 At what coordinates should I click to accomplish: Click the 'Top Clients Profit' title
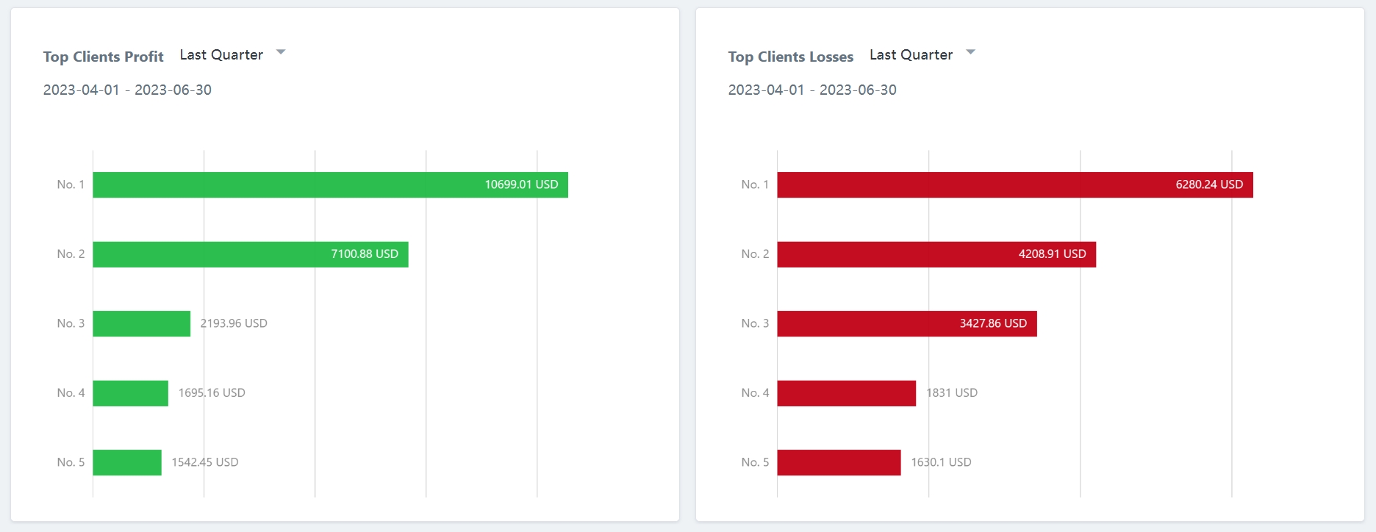tap(103, 57)
